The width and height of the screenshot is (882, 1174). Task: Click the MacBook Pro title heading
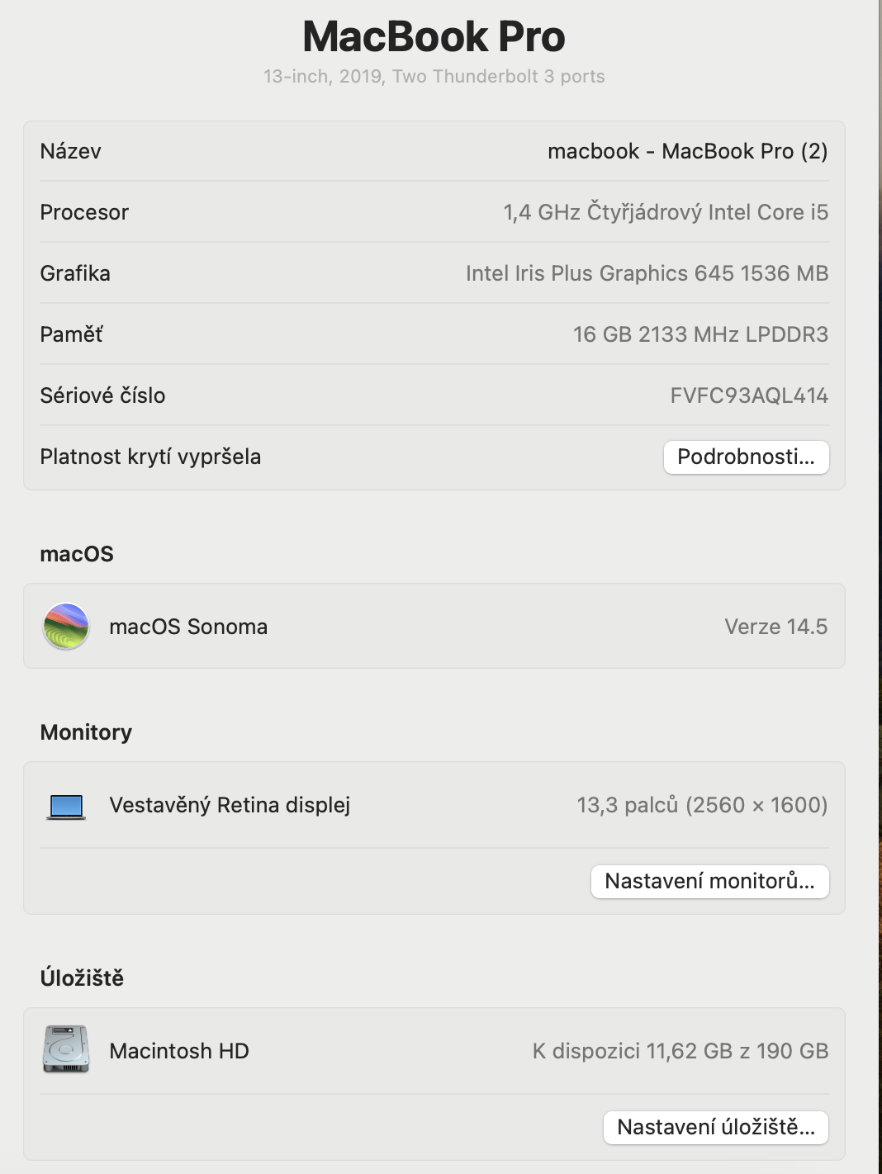(434, 37)
